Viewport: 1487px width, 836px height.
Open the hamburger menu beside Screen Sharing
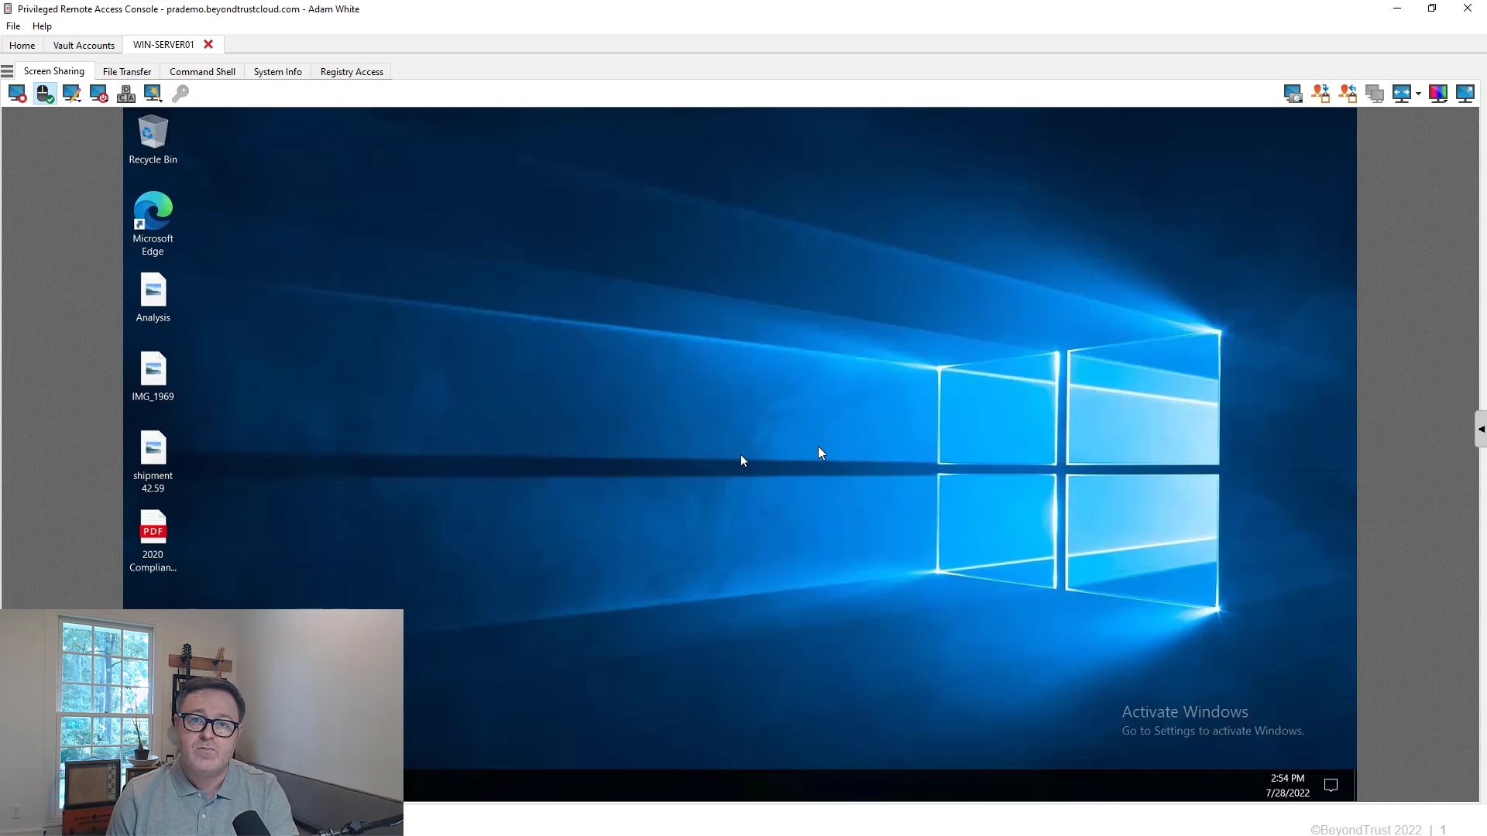[8, 71]
